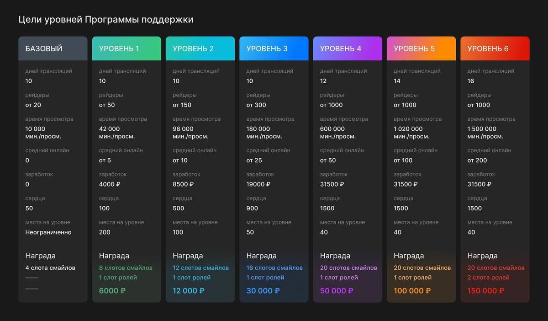Click the 'Награда' heading in Уровень 6
548x321 pixels.
pos(483,256)
